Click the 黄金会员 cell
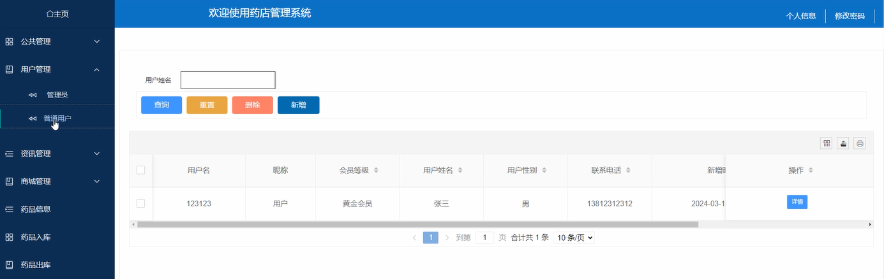The height and width of the screenshot is (279, 884). [x=357, y=204]
